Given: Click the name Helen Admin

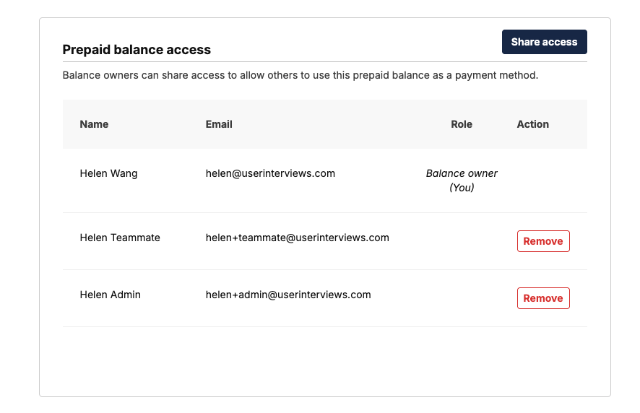Looking at the screenshot, I should coord(111,295).
